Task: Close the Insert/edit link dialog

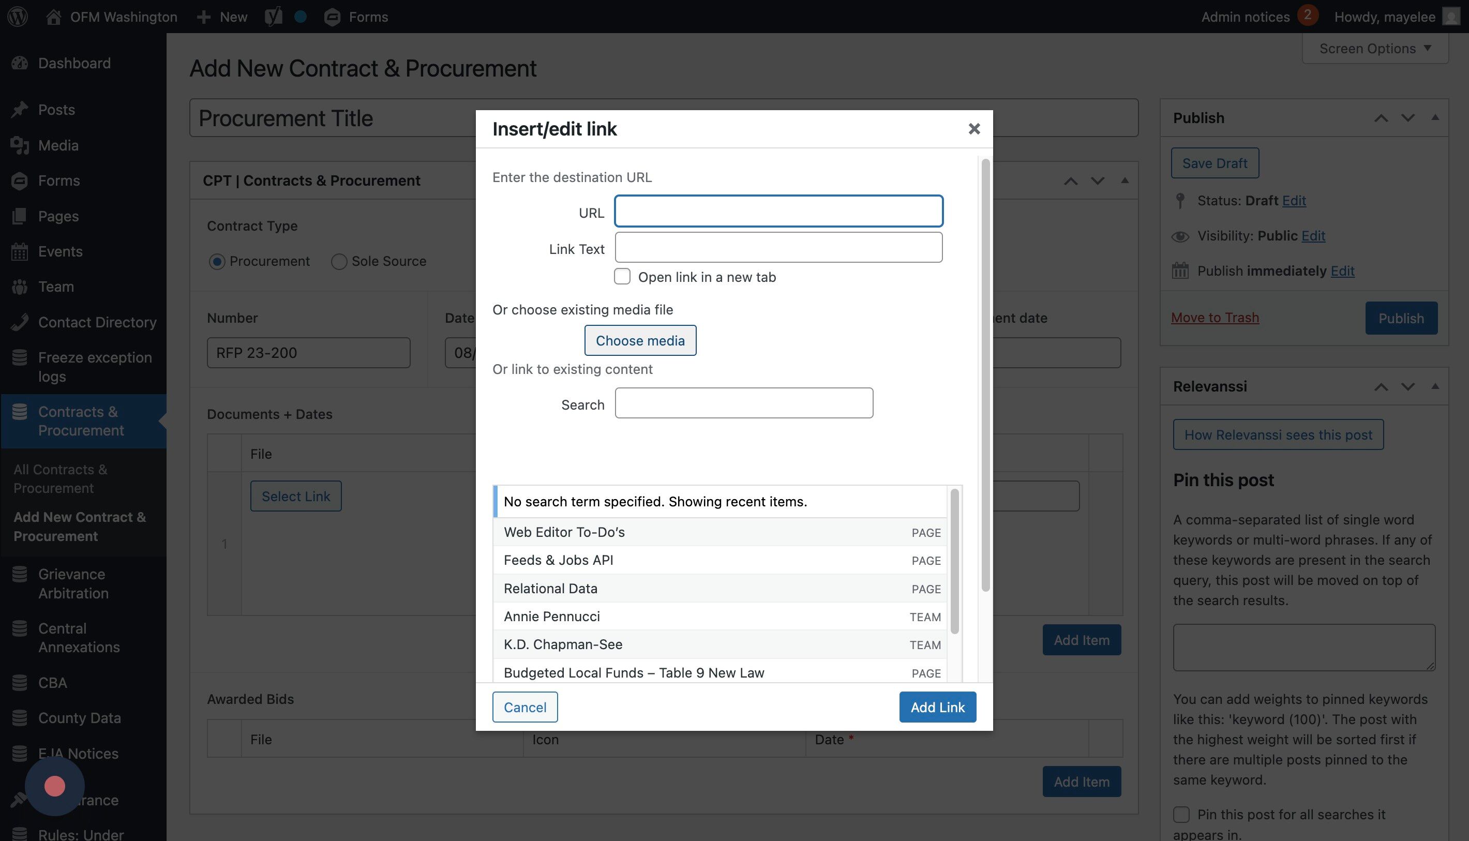Action: (974, 129)
